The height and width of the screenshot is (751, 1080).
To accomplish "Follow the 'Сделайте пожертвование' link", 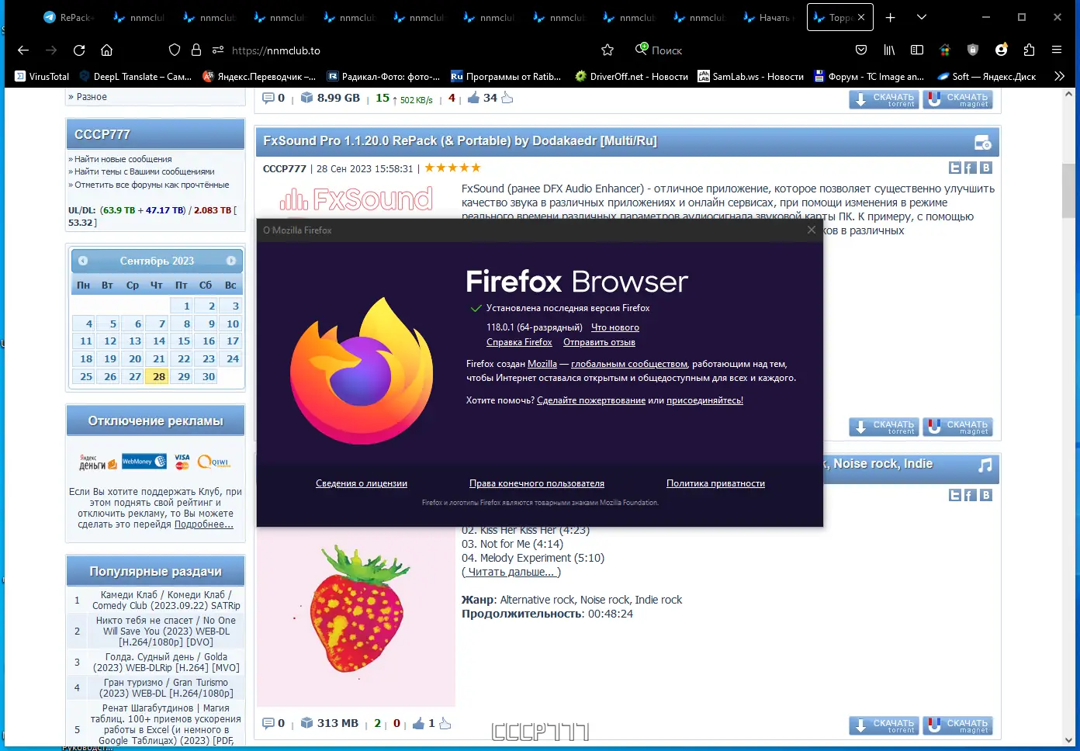I will (x=591, y=400).
